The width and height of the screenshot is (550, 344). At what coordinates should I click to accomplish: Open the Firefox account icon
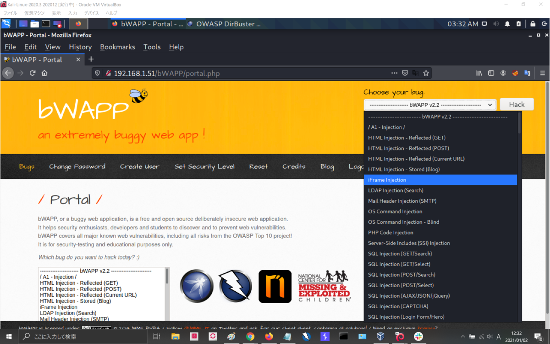(503, 73)
